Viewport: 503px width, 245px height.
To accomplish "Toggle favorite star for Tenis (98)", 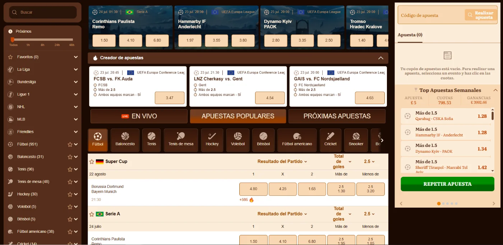I will 70,169.
